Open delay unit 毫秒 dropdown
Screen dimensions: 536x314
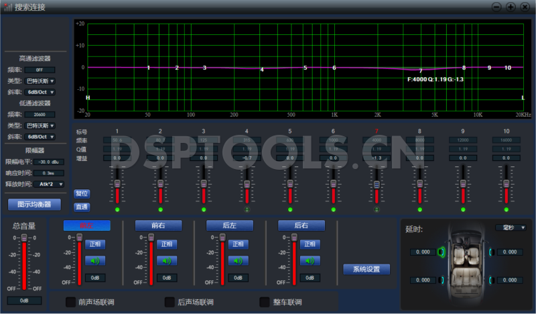pos(511,227)
